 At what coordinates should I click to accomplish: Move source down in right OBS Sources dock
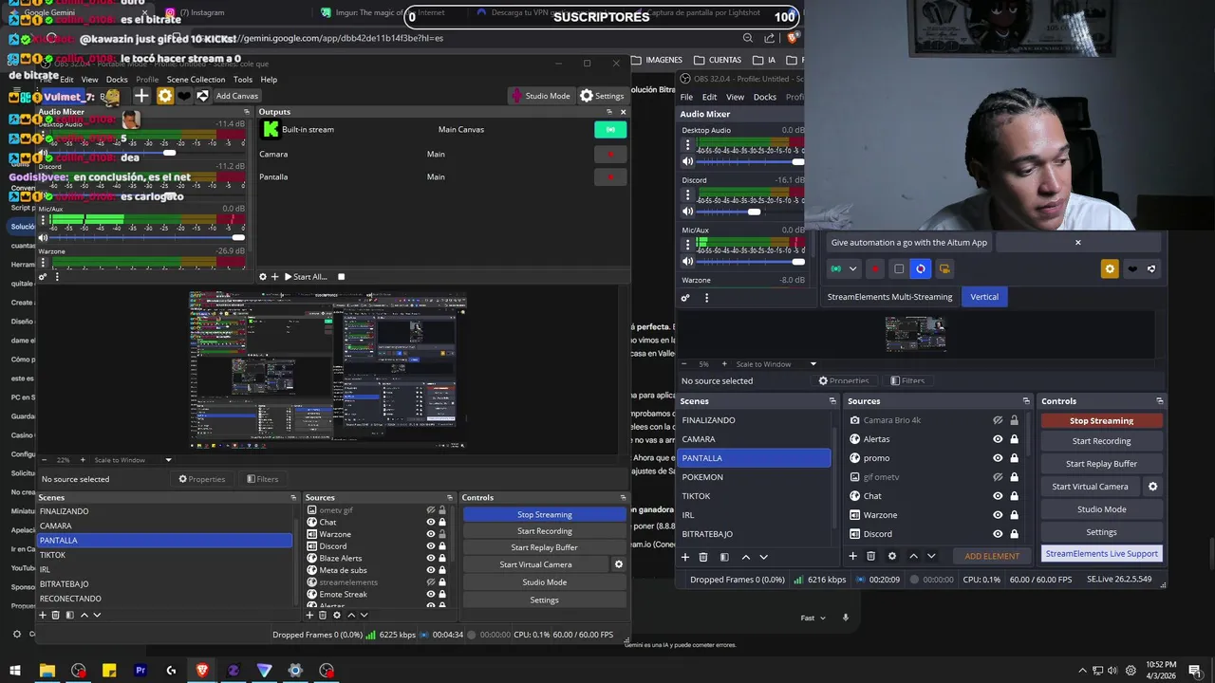coord(931,556)
